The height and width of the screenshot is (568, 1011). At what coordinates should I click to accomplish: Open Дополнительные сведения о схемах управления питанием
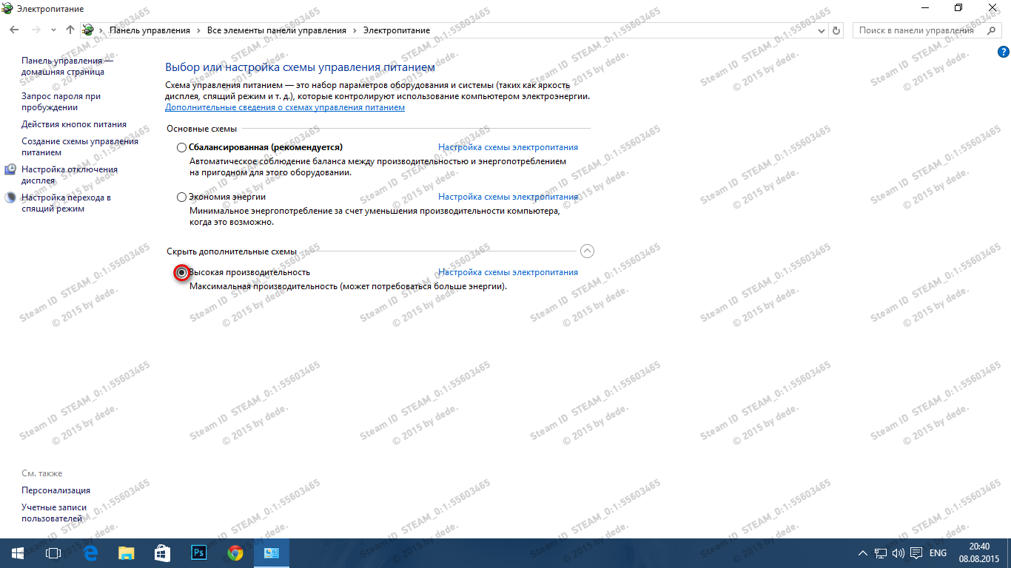[285, 107]
